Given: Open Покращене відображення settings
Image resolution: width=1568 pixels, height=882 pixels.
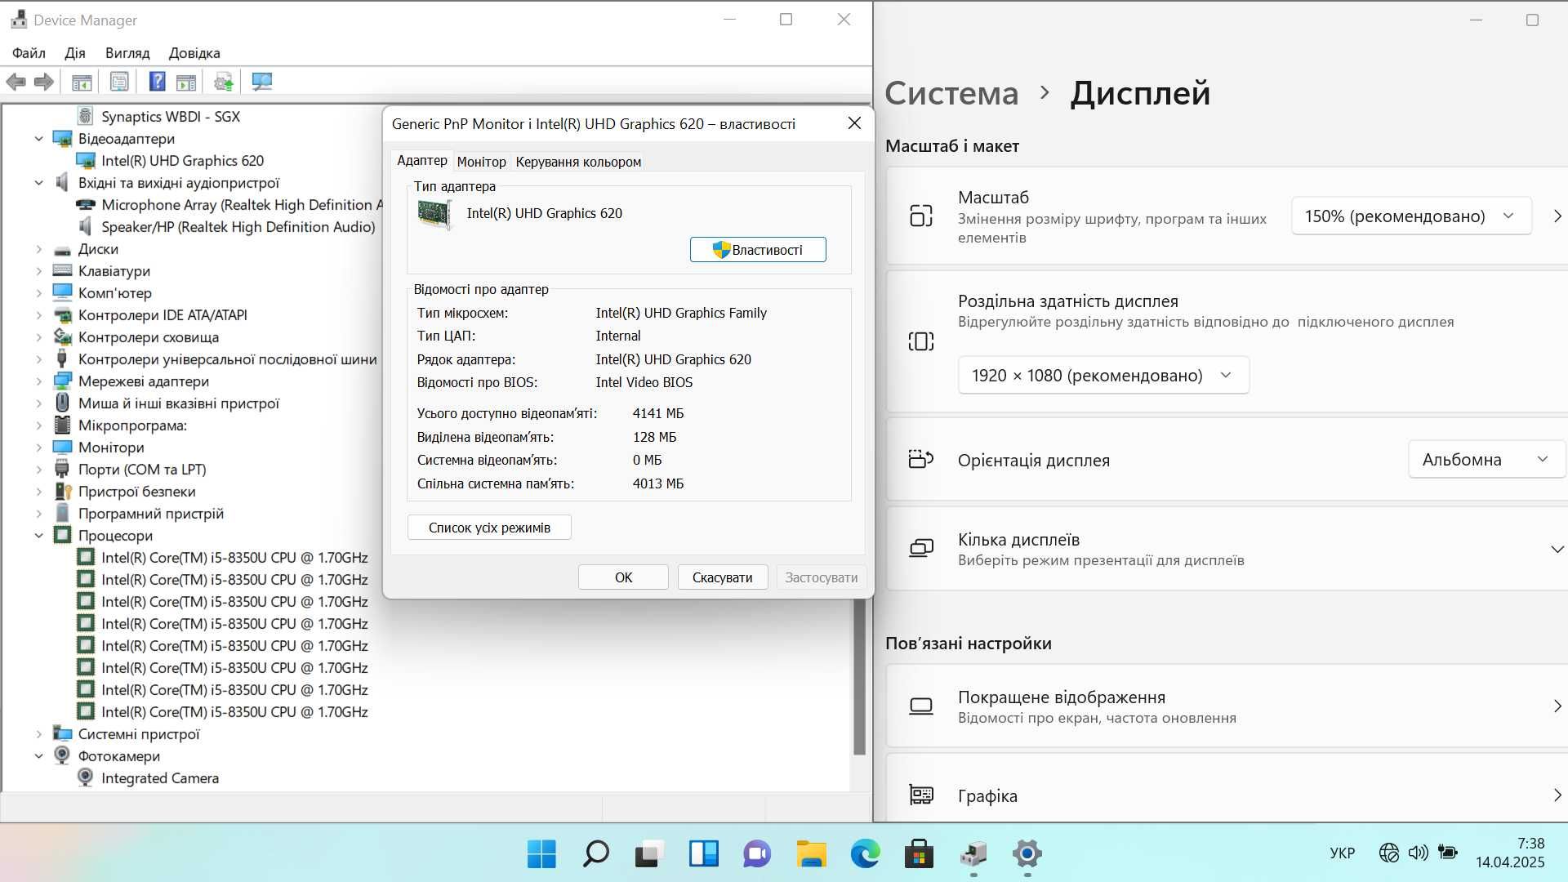Looking at the screenshot, I should click(1227, 706).
